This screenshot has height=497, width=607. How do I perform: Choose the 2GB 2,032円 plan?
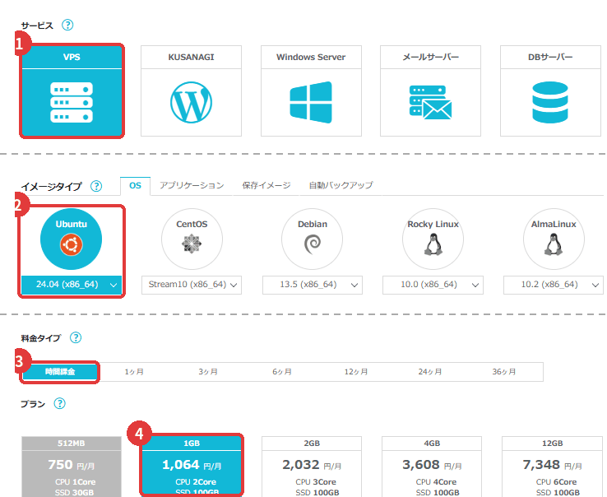click(x=312, y=467)
